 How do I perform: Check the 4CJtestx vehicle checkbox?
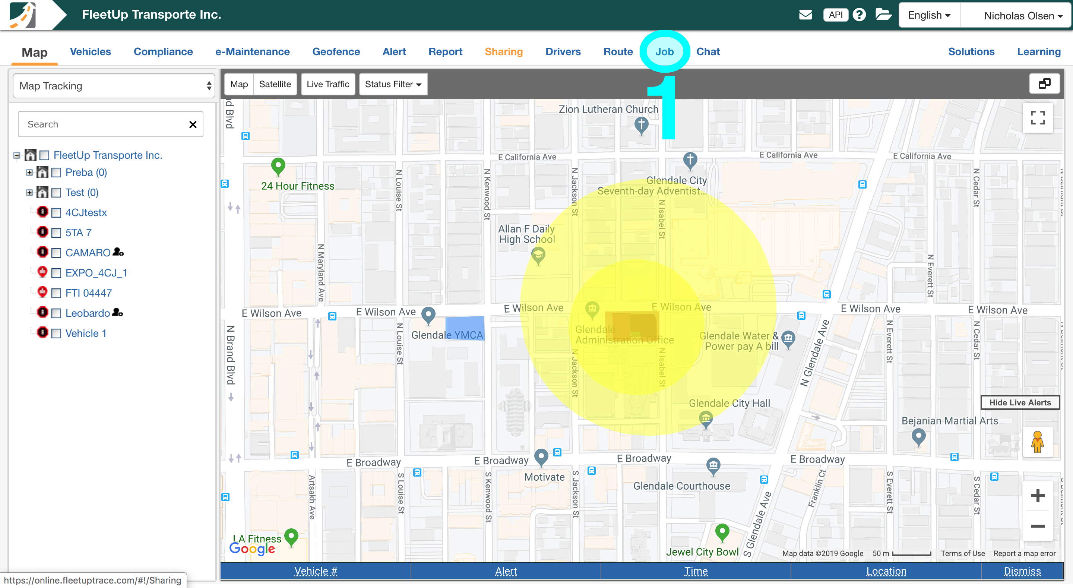(56, 212)
